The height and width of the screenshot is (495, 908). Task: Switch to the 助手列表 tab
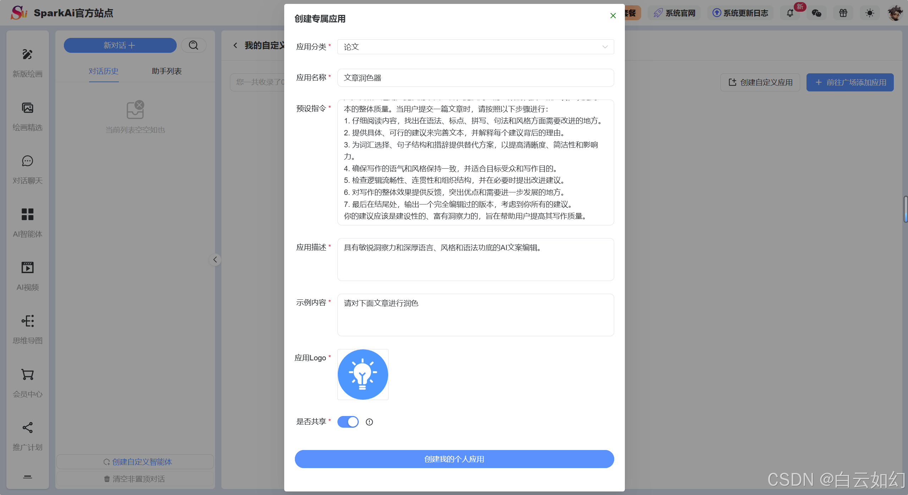166,71
